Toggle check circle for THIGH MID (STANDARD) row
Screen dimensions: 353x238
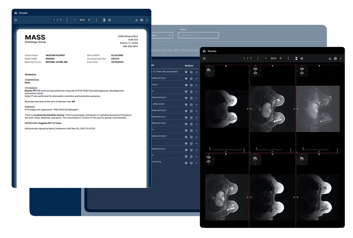tap(191, 72)
